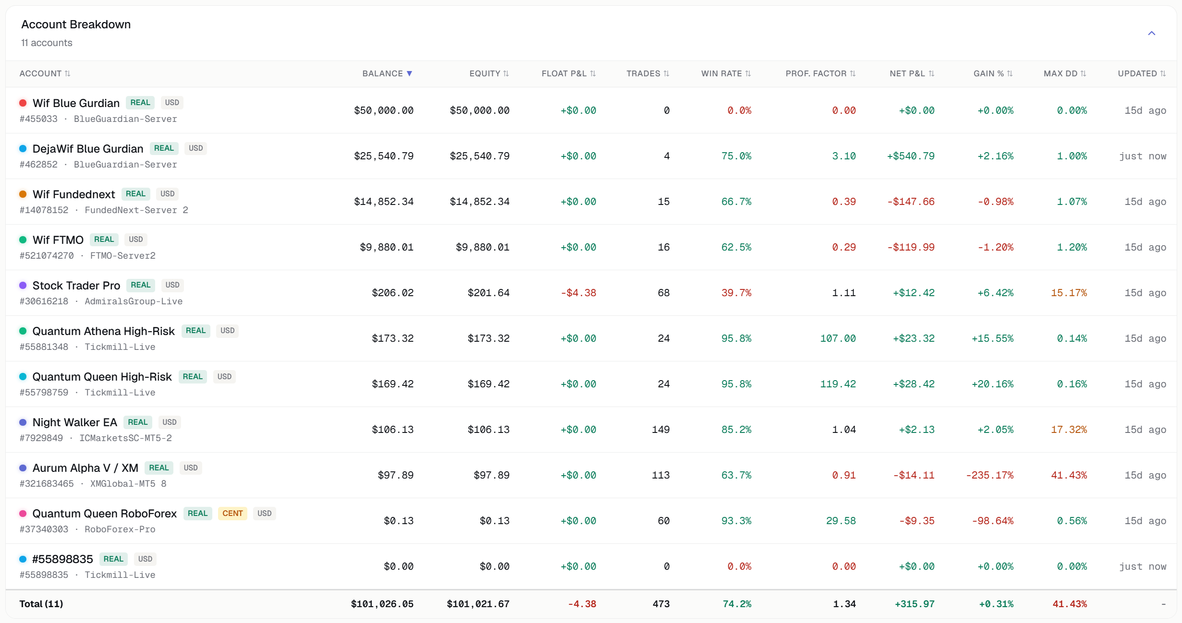Sort by Net P&L column
This screenshot has height=623, width=1182.
pyautogui.click(x=912, y=73)
